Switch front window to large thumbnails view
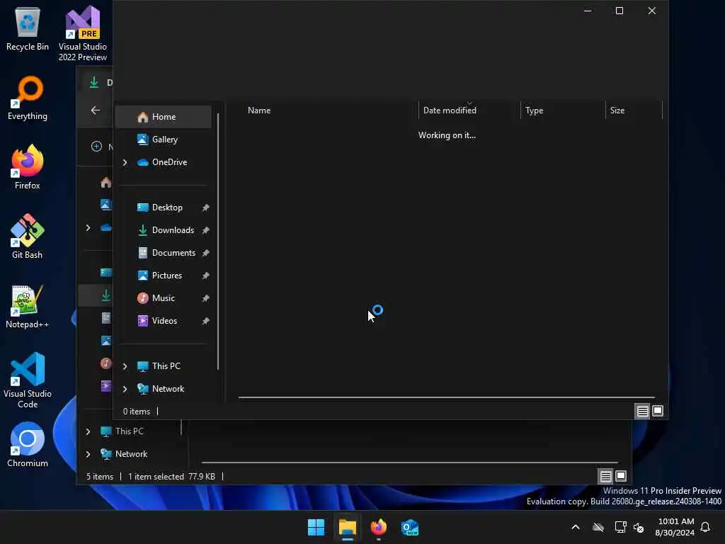This screenshot has height=544, width=725. tap(658, 412)
